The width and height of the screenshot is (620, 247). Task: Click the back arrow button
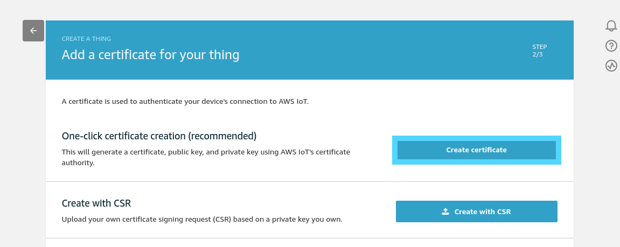coord(33,31)
